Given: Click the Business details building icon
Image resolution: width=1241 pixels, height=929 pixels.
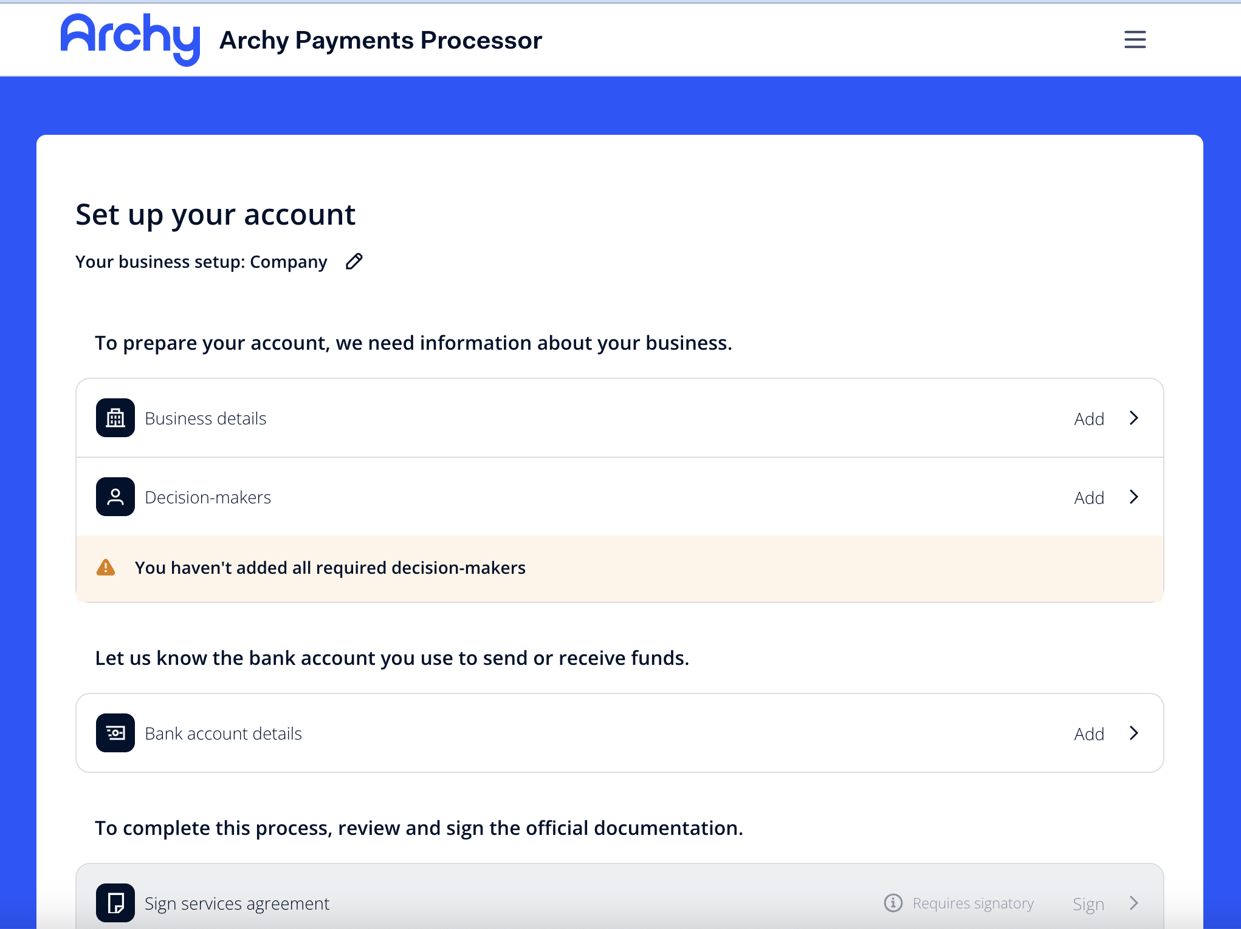Looking at the screenshot, I should coord(115,418).
